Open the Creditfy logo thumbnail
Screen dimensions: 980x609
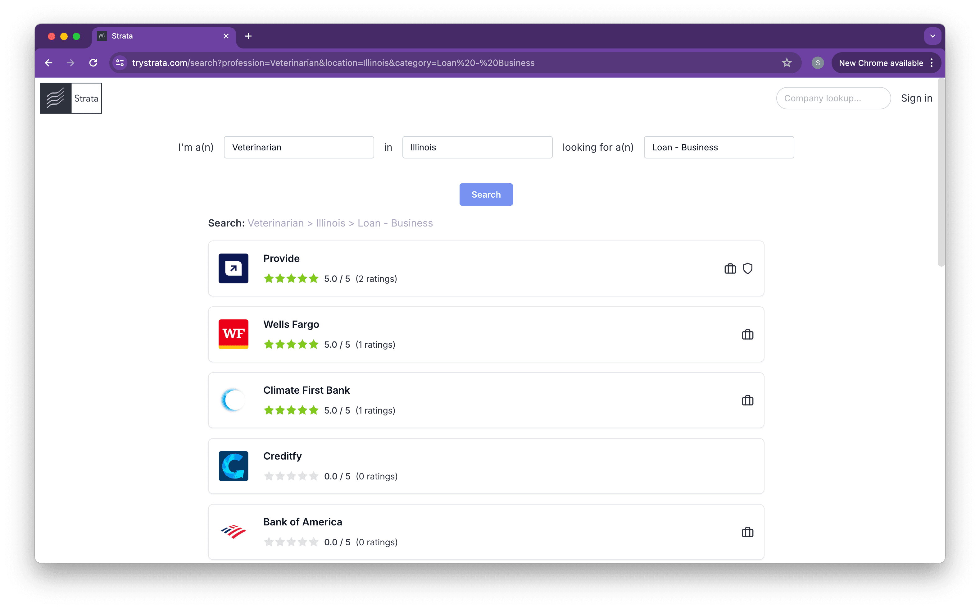click(x=234, y=466)
